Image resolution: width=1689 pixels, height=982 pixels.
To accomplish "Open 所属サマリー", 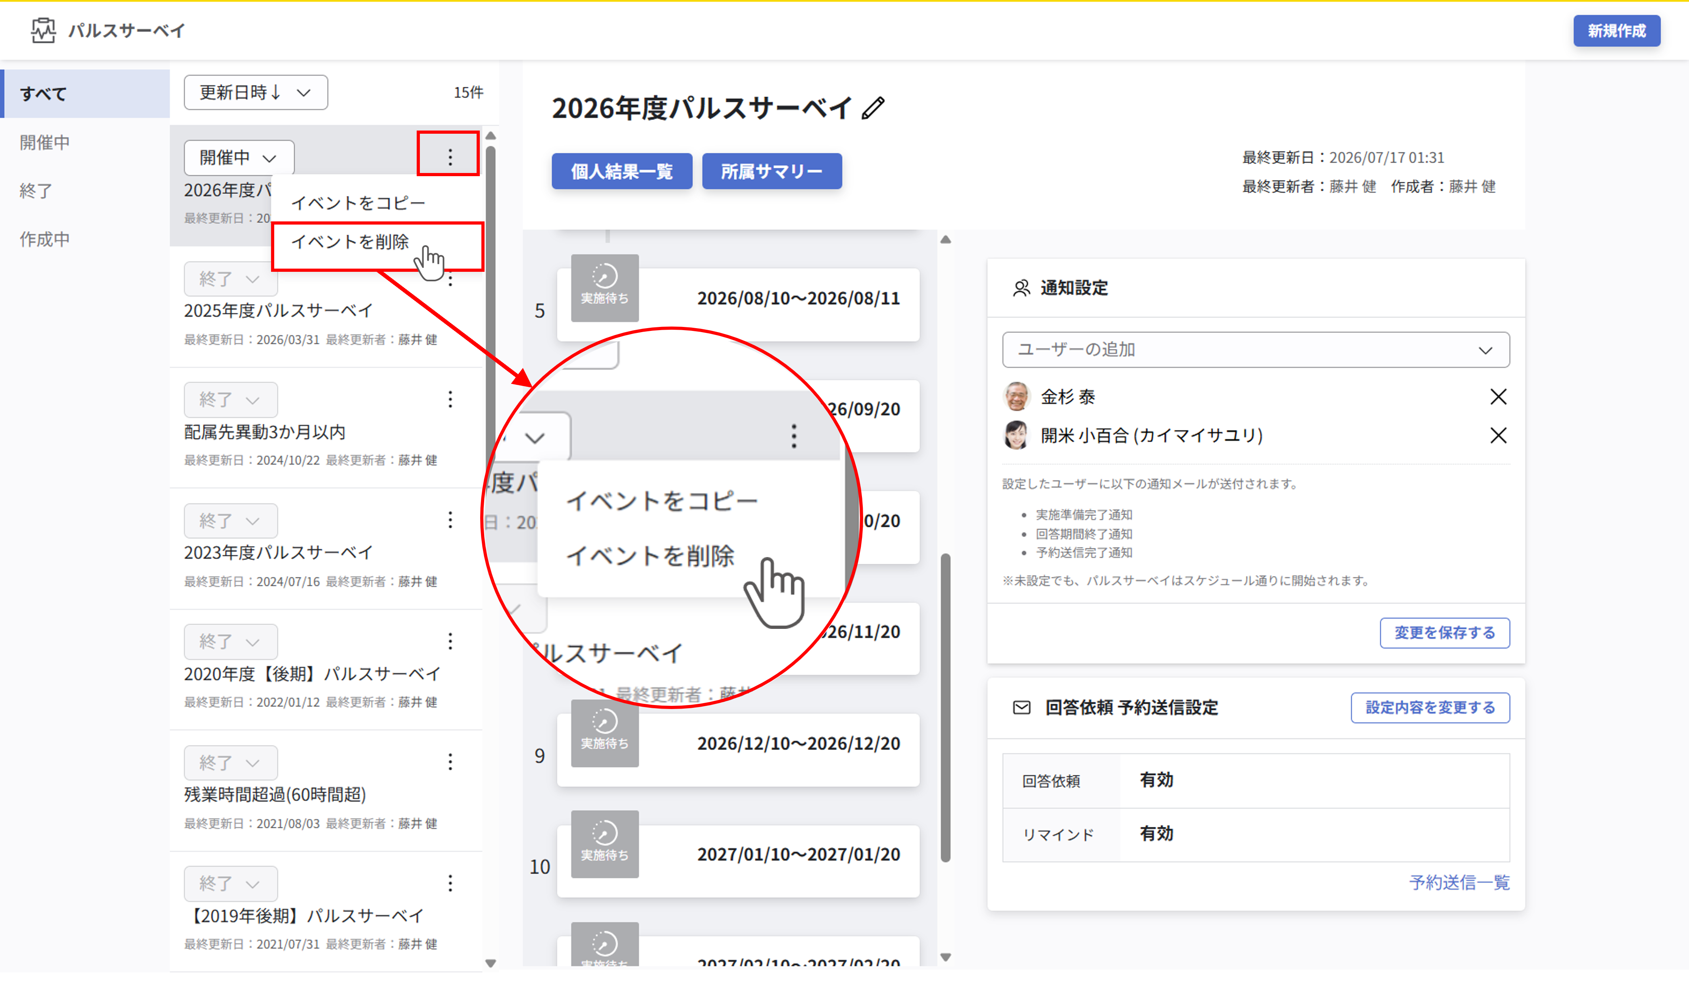I will point(771,171).
